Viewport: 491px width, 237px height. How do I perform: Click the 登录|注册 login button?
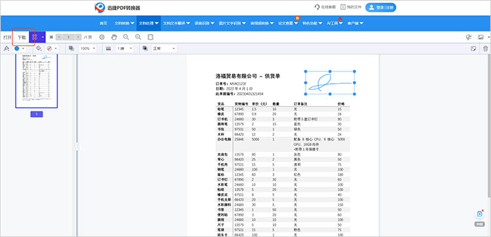(380, 7)
